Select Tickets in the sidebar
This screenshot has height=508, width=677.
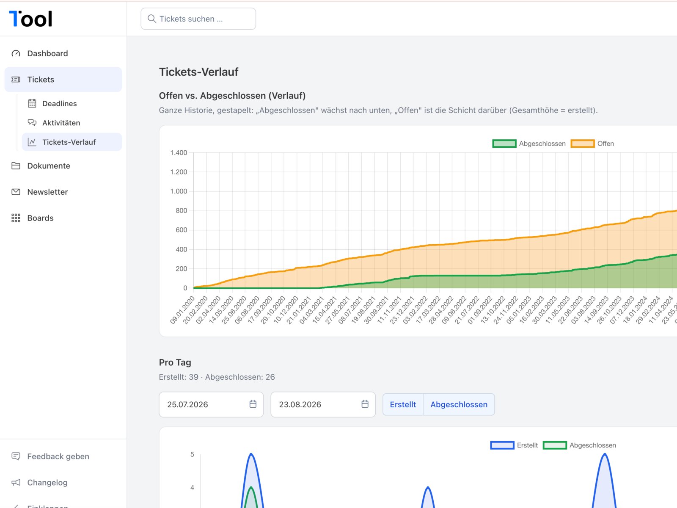pos(63,80)
